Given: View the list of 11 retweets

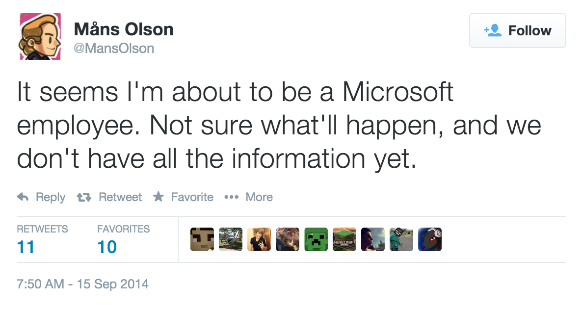Looking at the screenshot, I should point(26,247).
